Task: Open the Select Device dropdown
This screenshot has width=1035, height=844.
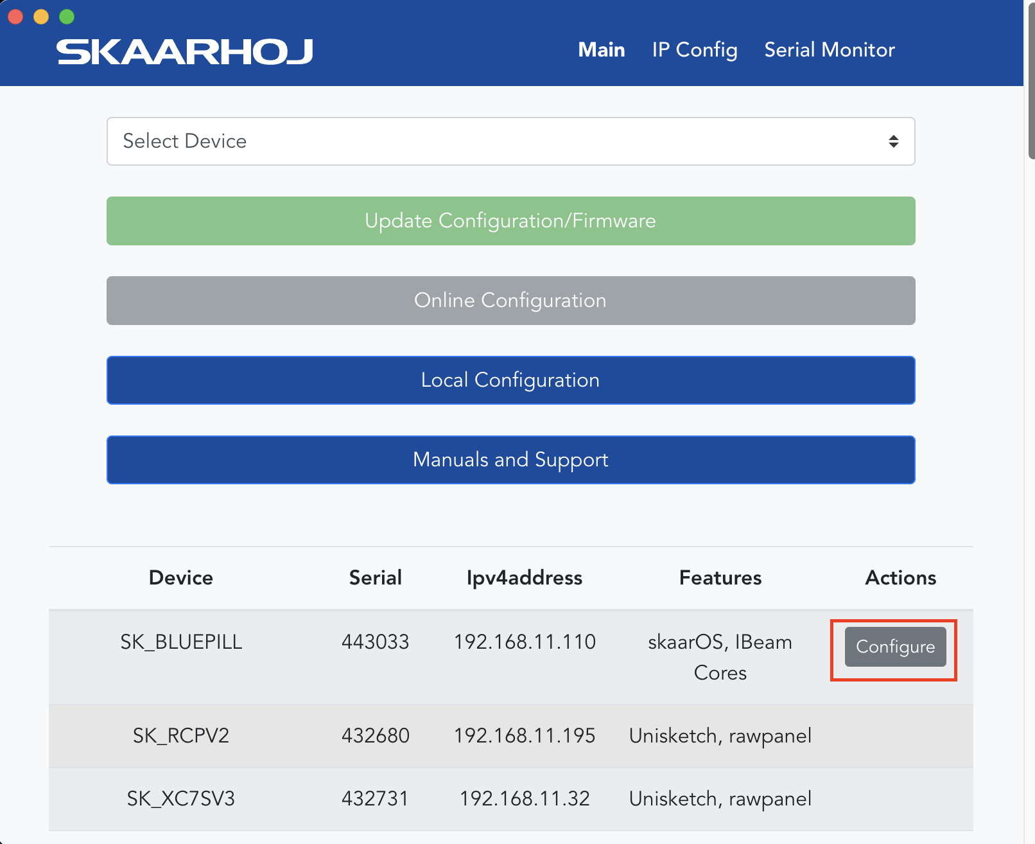Action: [510, 141]
